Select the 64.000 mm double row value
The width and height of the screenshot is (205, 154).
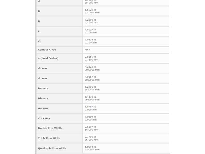[91, 130]
